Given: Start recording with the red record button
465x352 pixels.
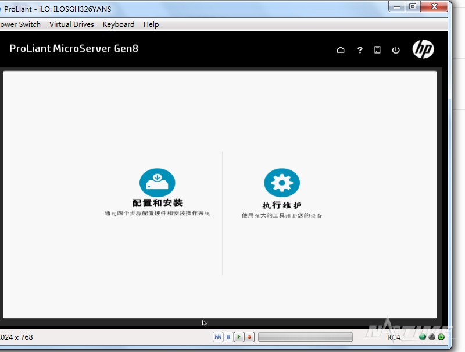Looking at the screenshot, I should (249, 337).
